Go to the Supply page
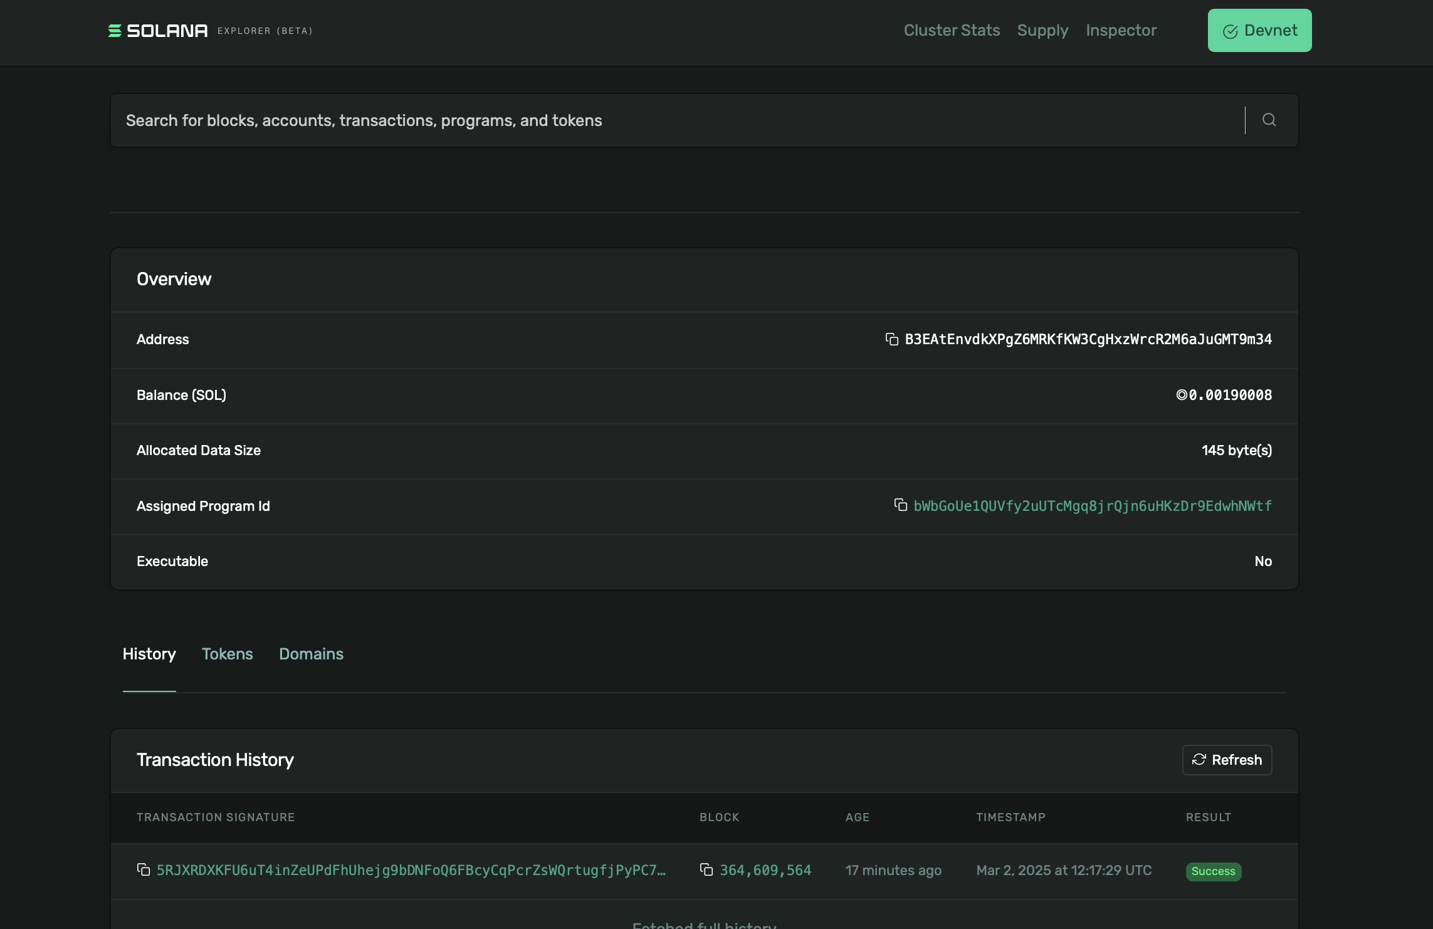Image resolution: width=1433 pixels, height=929 pixels. (1042, 30)
